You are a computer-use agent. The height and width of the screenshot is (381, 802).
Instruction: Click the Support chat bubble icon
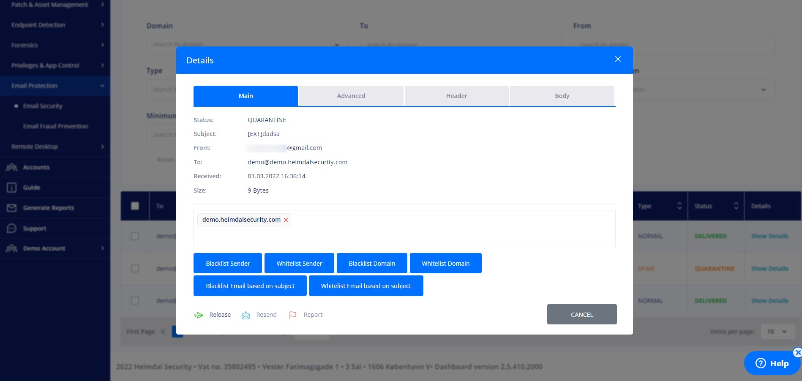pos(11,229)
